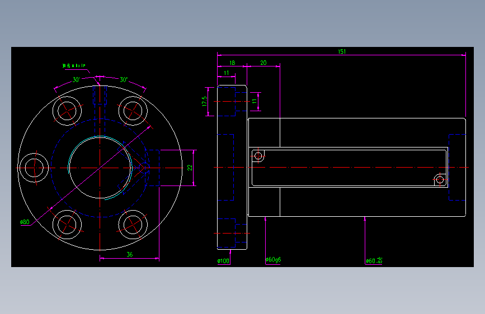The height and width of the screenshot is (314, 485).
Task: Select the 30° angle beside the oil note leader
Action: point(76,80)
